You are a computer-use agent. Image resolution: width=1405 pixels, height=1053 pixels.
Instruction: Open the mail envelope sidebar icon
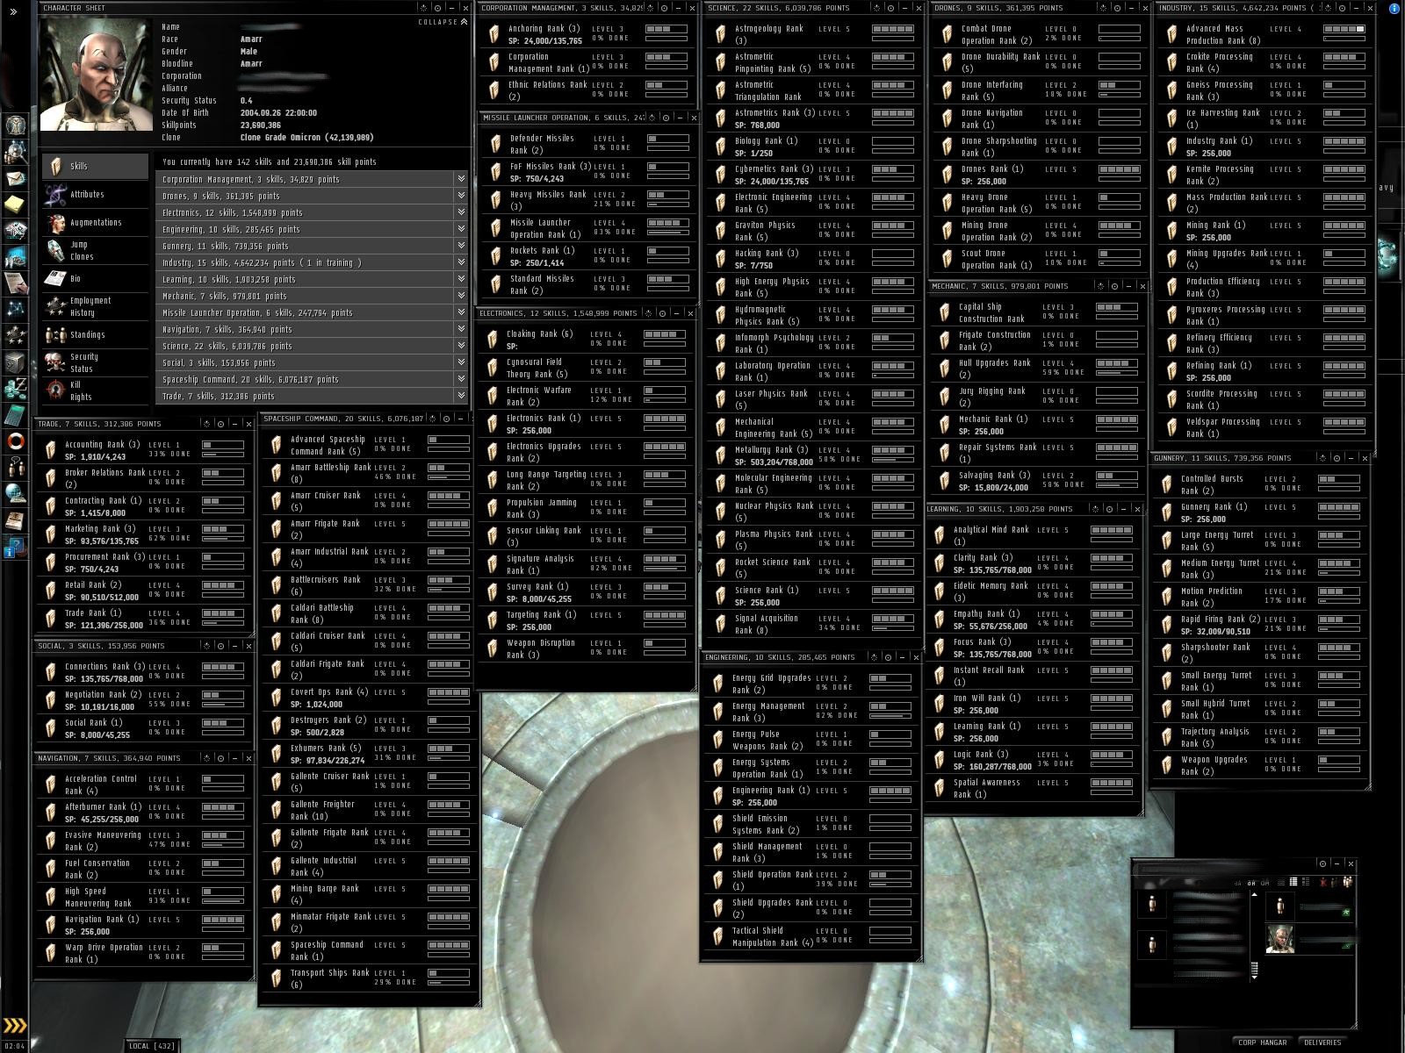click(16, 178)
